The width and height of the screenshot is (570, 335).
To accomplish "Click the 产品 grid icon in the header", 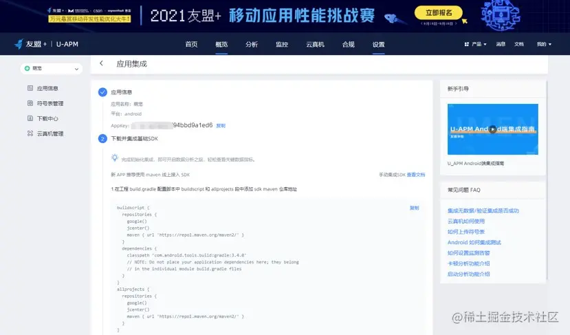I will click(x=466, y=44).
